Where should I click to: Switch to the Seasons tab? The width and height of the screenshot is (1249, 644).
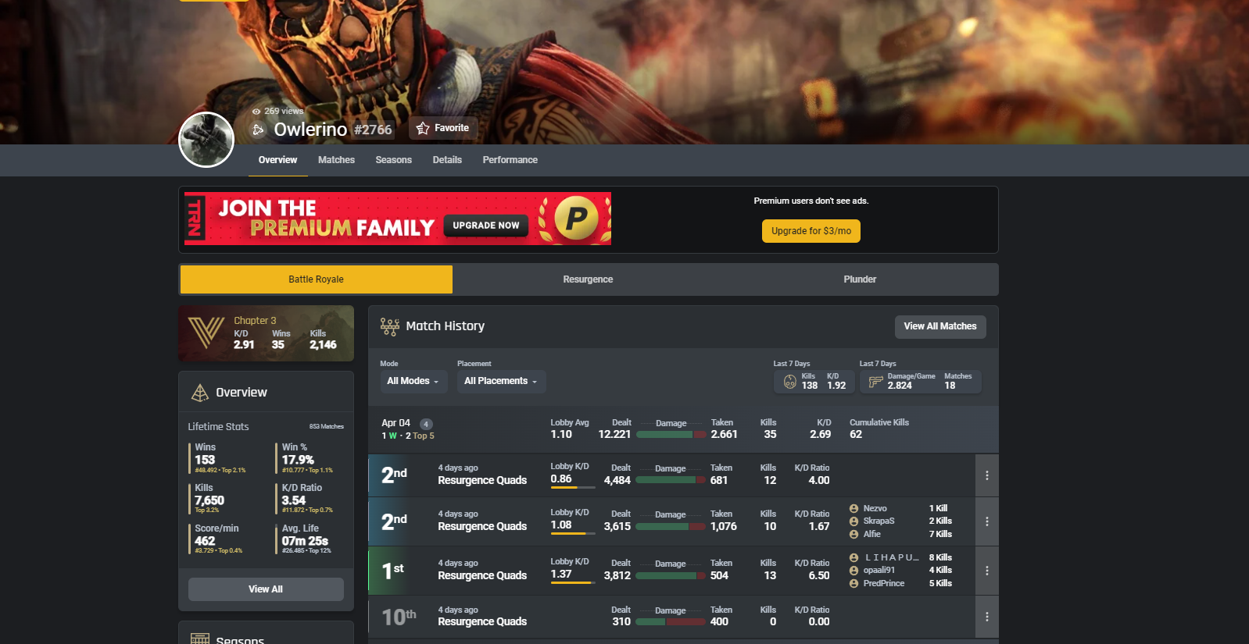(393, 160)
